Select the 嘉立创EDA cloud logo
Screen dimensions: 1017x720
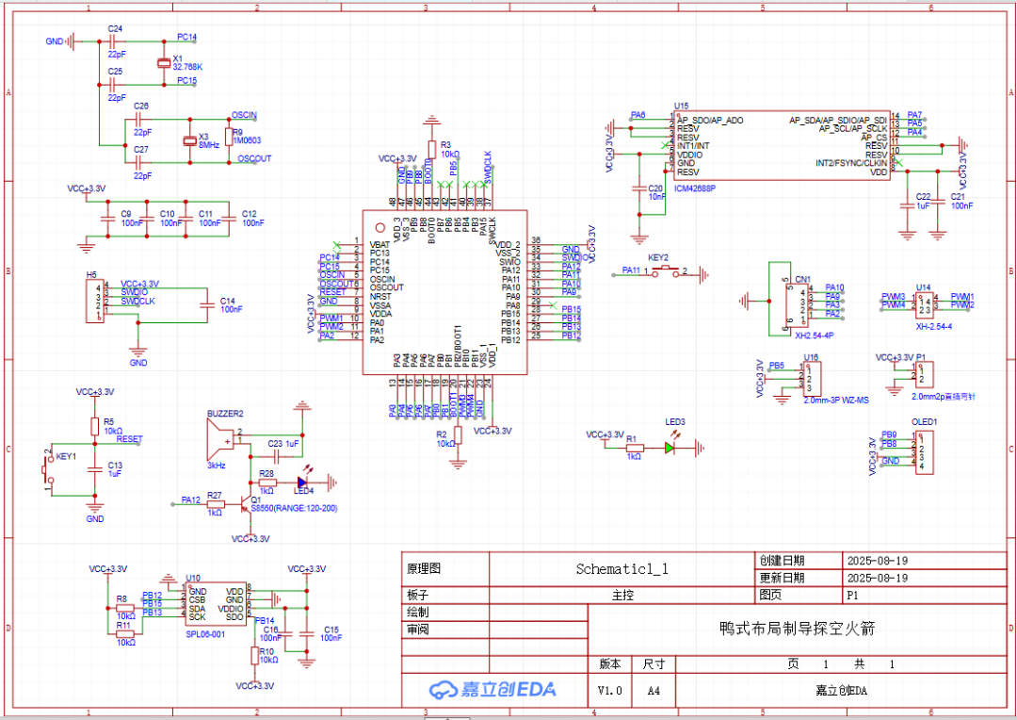click(x=493, y=690)
